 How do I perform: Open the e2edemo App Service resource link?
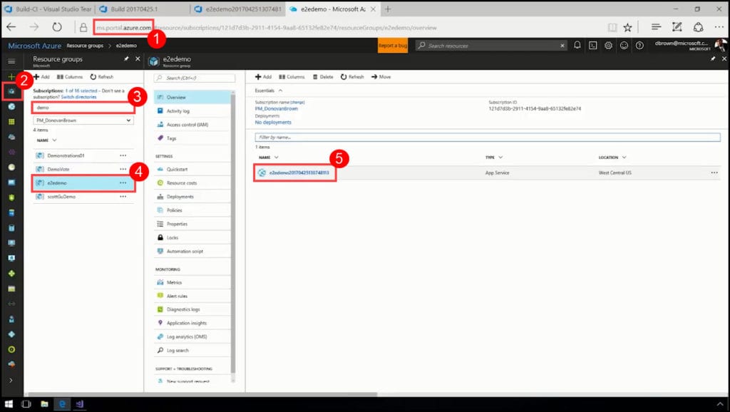pos(299,172)
